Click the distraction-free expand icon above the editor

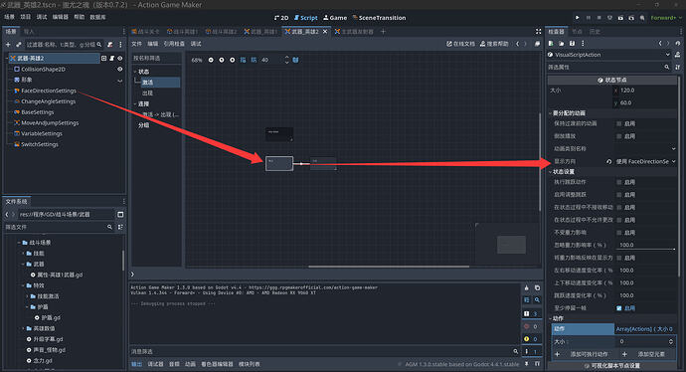tap(538, 32)
